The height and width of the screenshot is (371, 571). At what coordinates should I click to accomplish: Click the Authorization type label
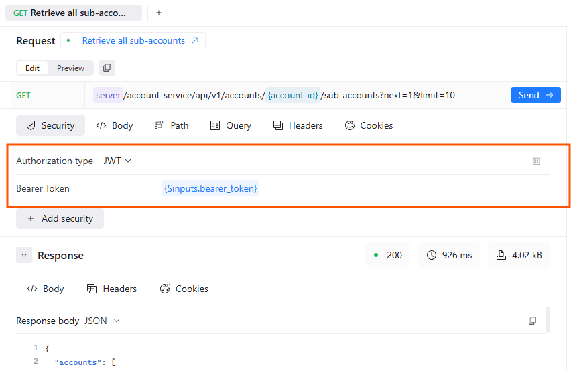(55, 161)
